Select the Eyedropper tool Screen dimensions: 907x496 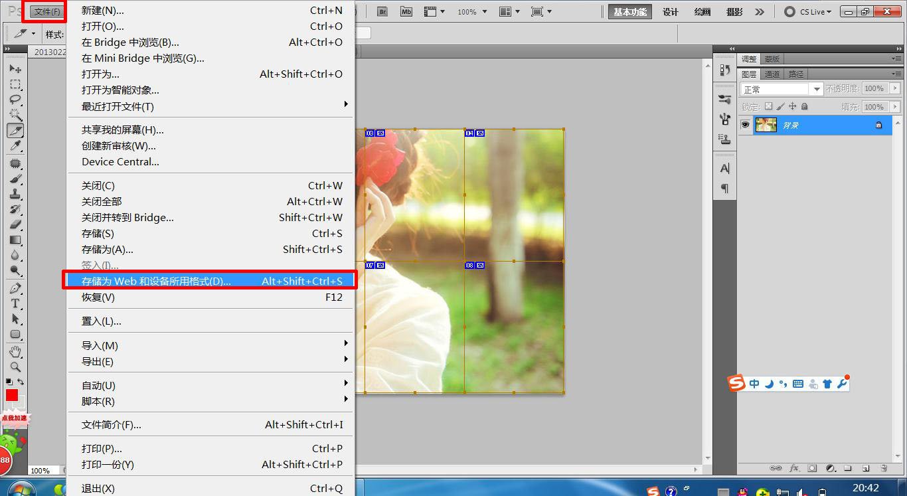tap(15, 146)
